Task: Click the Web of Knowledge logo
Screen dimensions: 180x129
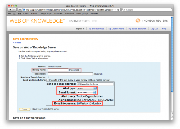Action: click(37, 21)
